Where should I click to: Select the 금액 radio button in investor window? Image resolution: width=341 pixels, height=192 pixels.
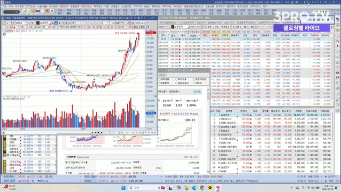206,27
